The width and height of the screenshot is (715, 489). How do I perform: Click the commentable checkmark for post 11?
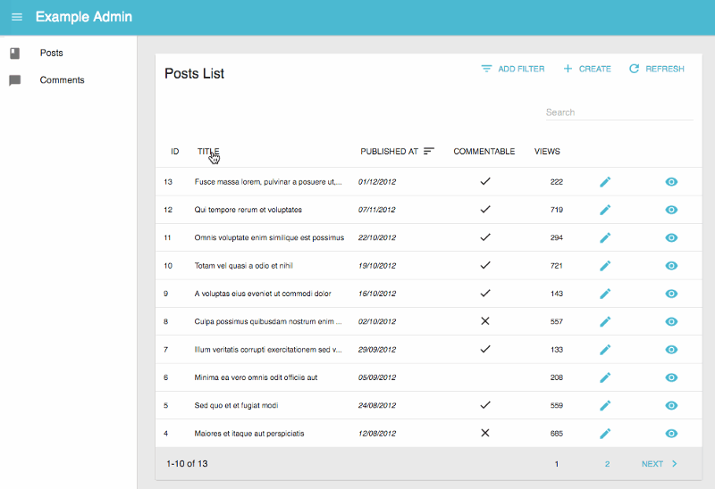tap(485, 237)
